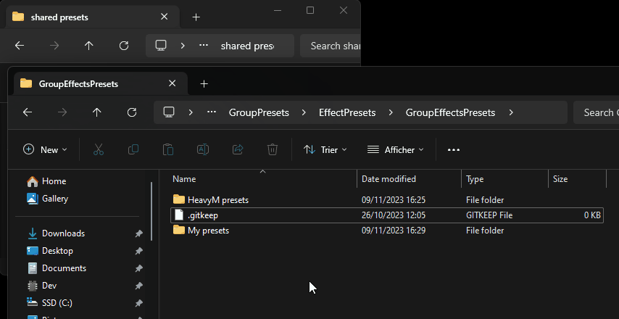This screenshot has width=619, height=319.
Task: Refresh the shared presets window
Action: click(x=124, y=46)
